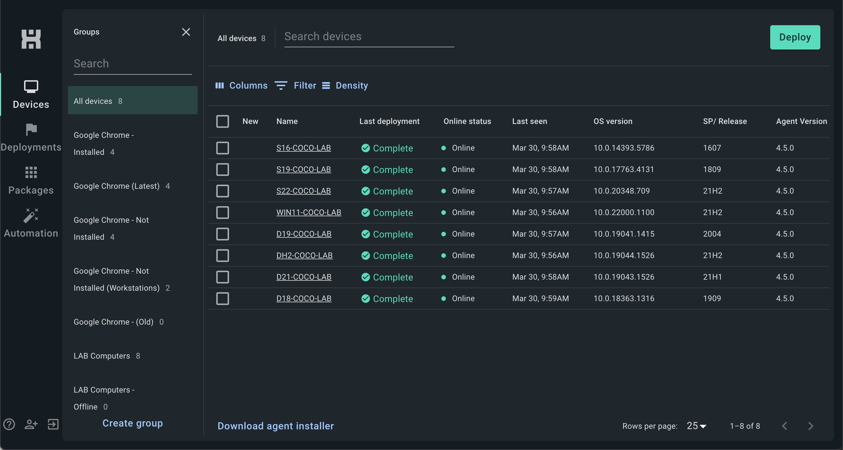Open the Density options menu
Image resolution: width=843 pixels, height=450 pixels.
point(345,85)
